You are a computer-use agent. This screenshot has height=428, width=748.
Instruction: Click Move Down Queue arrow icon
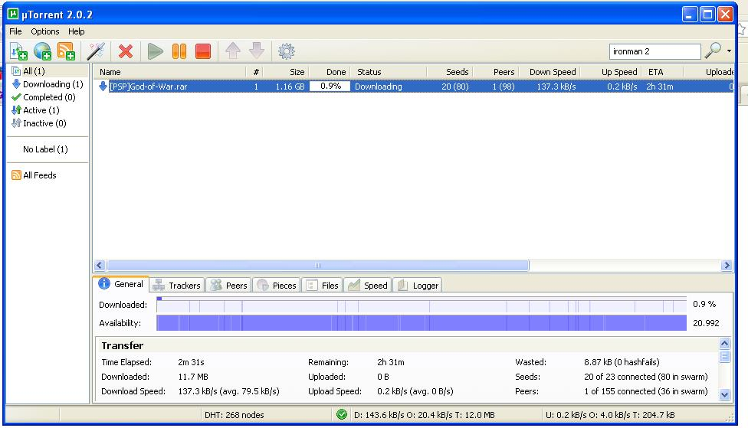click(257, 51)
